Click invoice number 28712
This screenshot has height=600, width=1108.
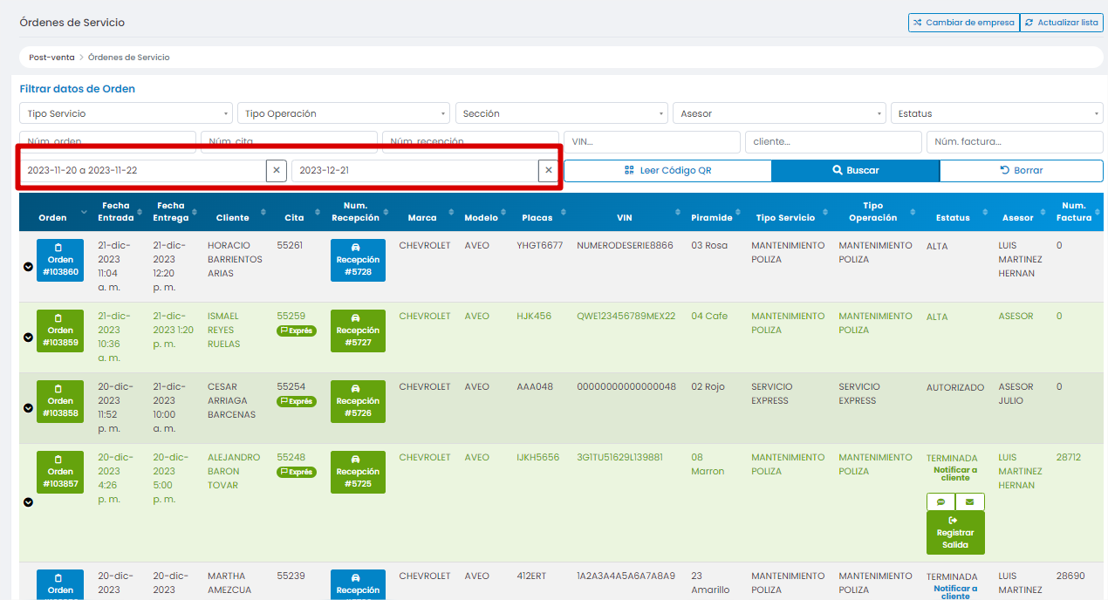tap(1069, 457)
